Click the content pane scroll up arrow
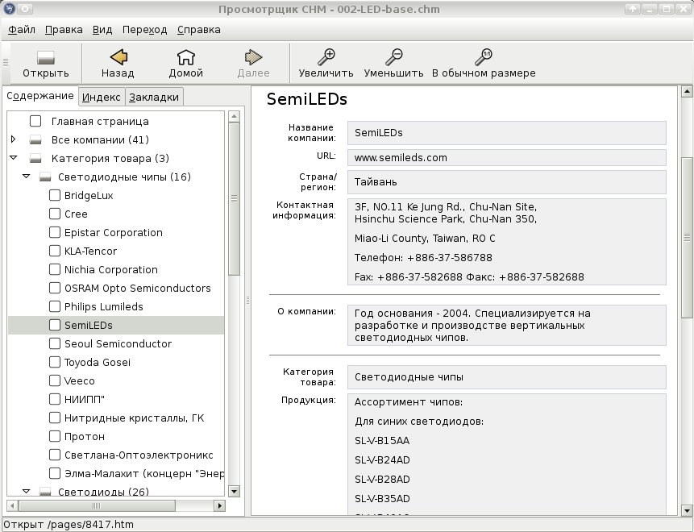Viewport: 694px width, 532px height. point(687,92)
